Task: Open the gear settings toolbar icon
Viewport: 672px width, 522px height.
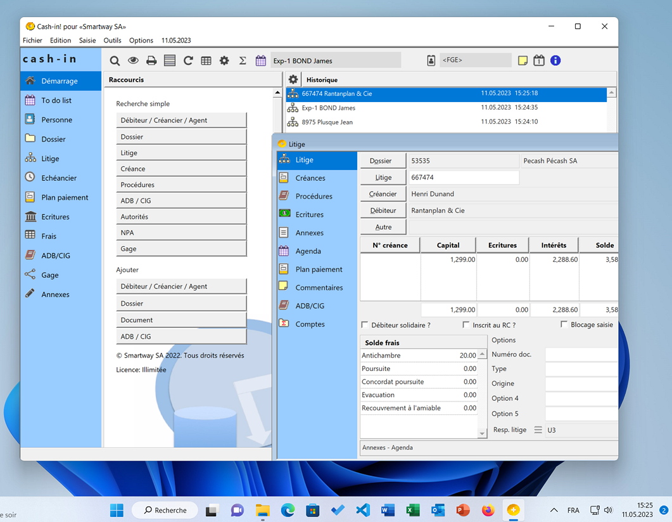Action: (x=224, y=61)
